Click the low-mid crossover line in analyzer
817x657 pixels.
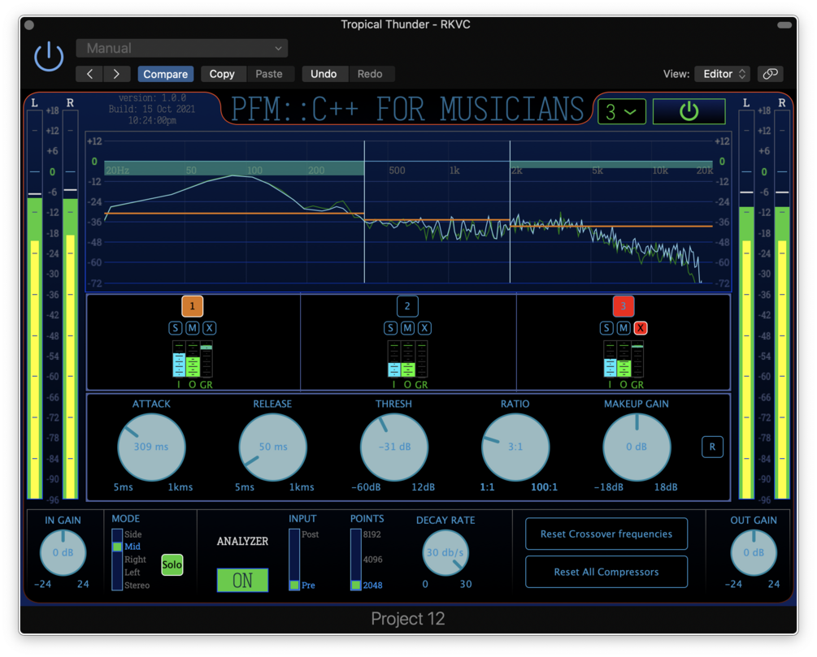pyautogui.click(x=364, y=212)
